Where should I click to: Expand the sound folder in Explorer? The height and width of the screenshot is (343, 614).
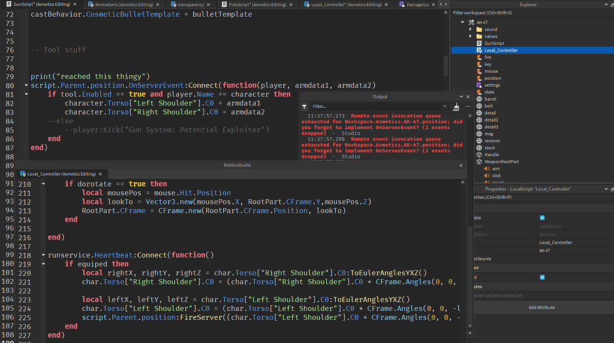pyautogui.click(x=471, y=29)
